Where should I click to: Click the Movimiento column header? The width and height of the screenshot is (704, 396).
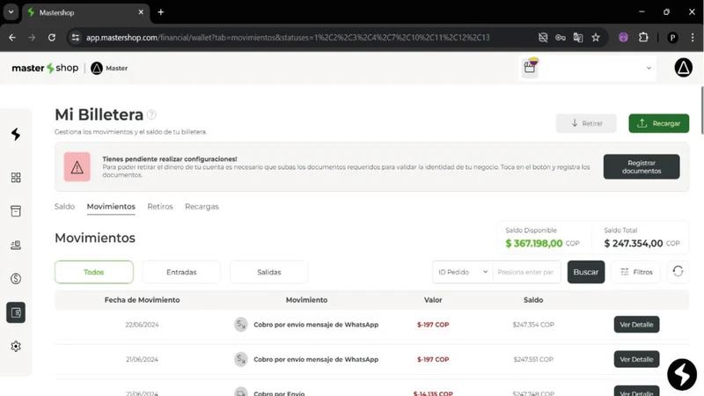pos(306,300)
